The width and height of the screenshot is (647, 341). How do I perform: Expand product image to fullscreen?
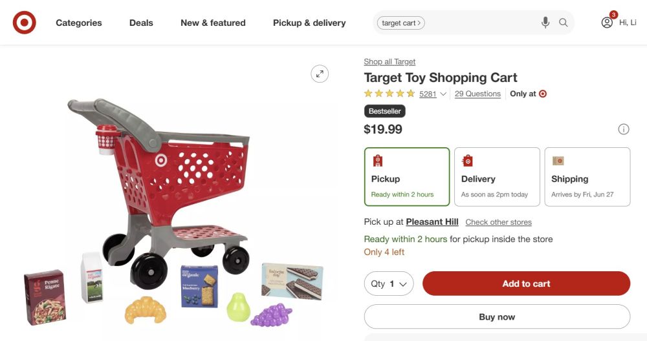(x=320, y=74)
